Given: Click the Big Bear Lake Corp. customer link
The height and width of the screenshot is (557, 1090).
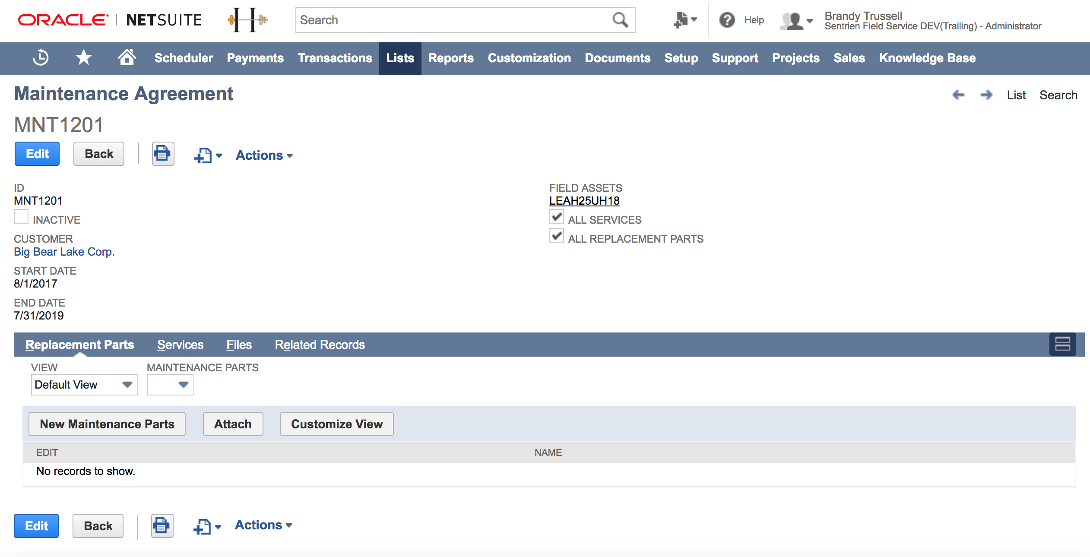Looking at the screenshot, I should [x=64, y=252].
